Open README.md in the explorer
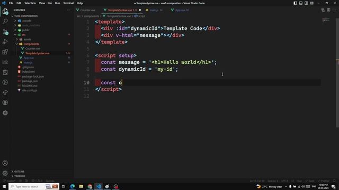 coord(30,85)
